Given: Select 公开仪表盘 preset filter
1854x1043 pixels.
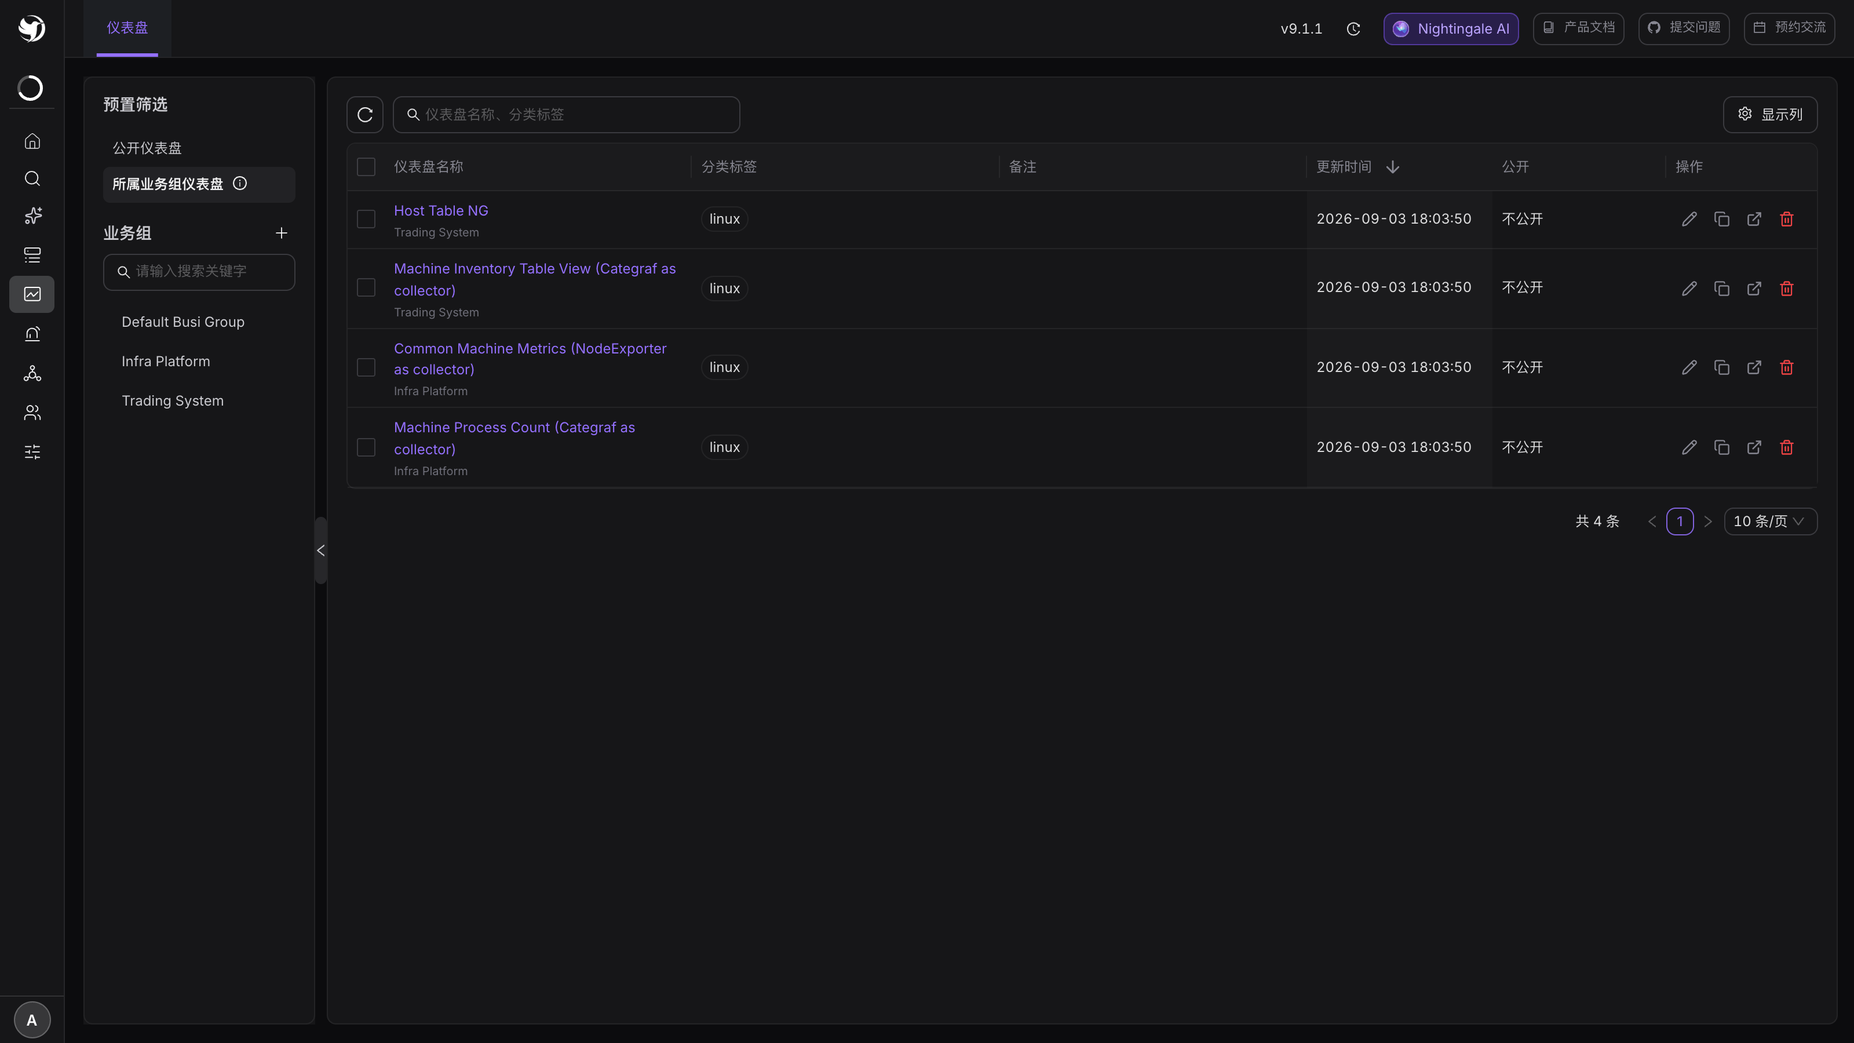Looking at the screenshot, I should [147, 148].
